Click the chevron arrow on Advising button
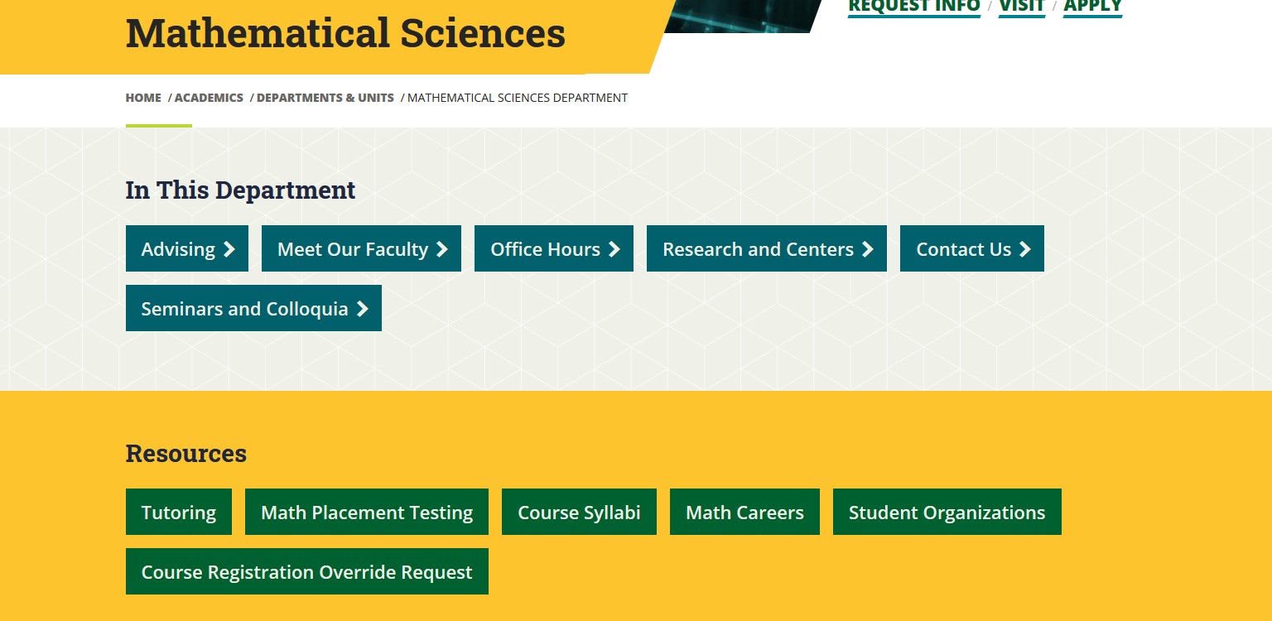Viewport: 1272px width, 621px height. (x=229, y=249)
